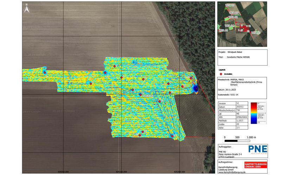Click the 'EPSG25832' KBS table cell
Screen dimensions: 290x176
point(242,117)
